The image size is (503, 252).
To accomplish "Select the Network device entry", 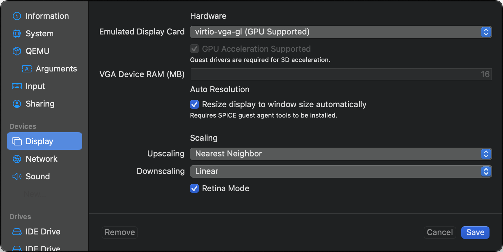I will tap(45, 159).
